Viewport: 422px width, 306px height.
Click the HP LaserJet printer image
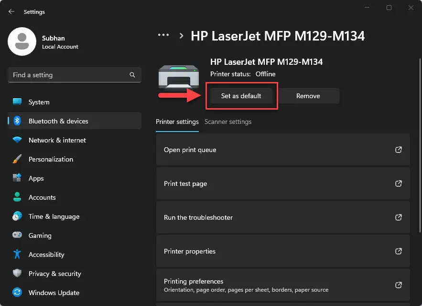179,77
